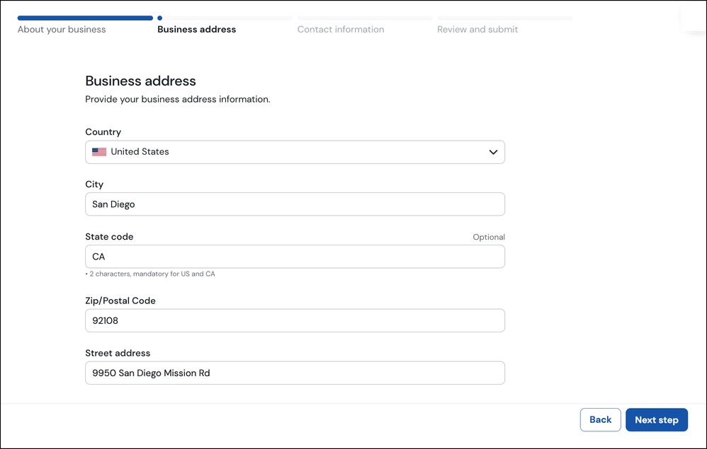This screenshot has height=449, width=707.
Task: Click the Street address label
Action: click(x=118, y=353)
